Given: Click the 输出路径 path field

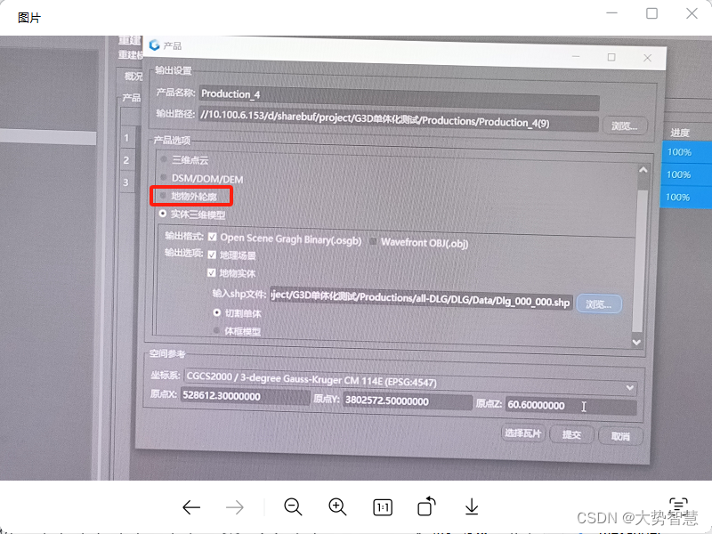Looking at the screenshot, I should click(399, 120).
